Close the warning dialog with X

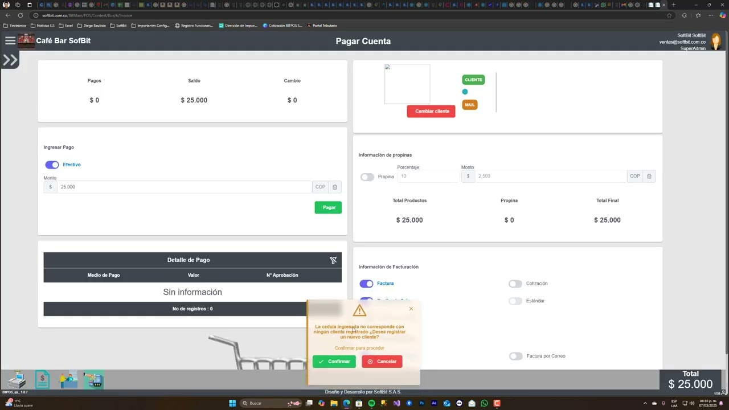(411, 309)
